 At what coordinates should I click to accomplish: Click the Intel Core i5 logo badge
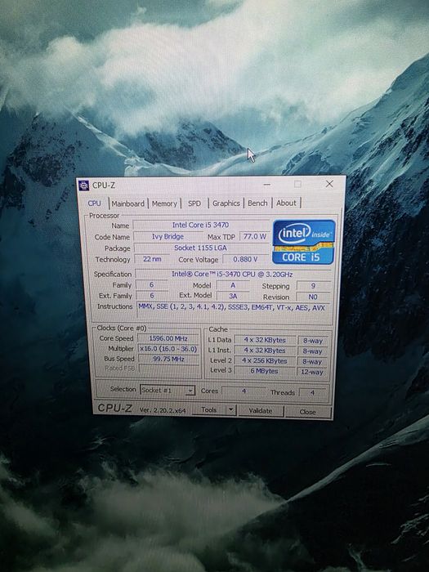tap(304, 242)
